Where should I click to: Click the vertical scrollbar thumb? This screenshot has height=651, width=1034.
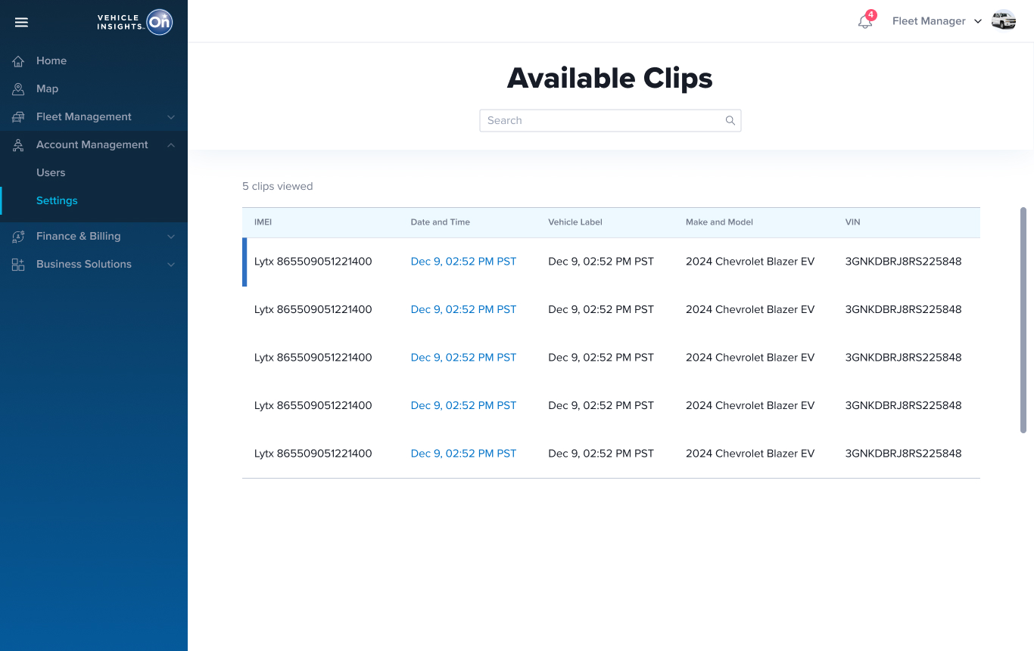pyautogui.click(x=1023, y=320)
